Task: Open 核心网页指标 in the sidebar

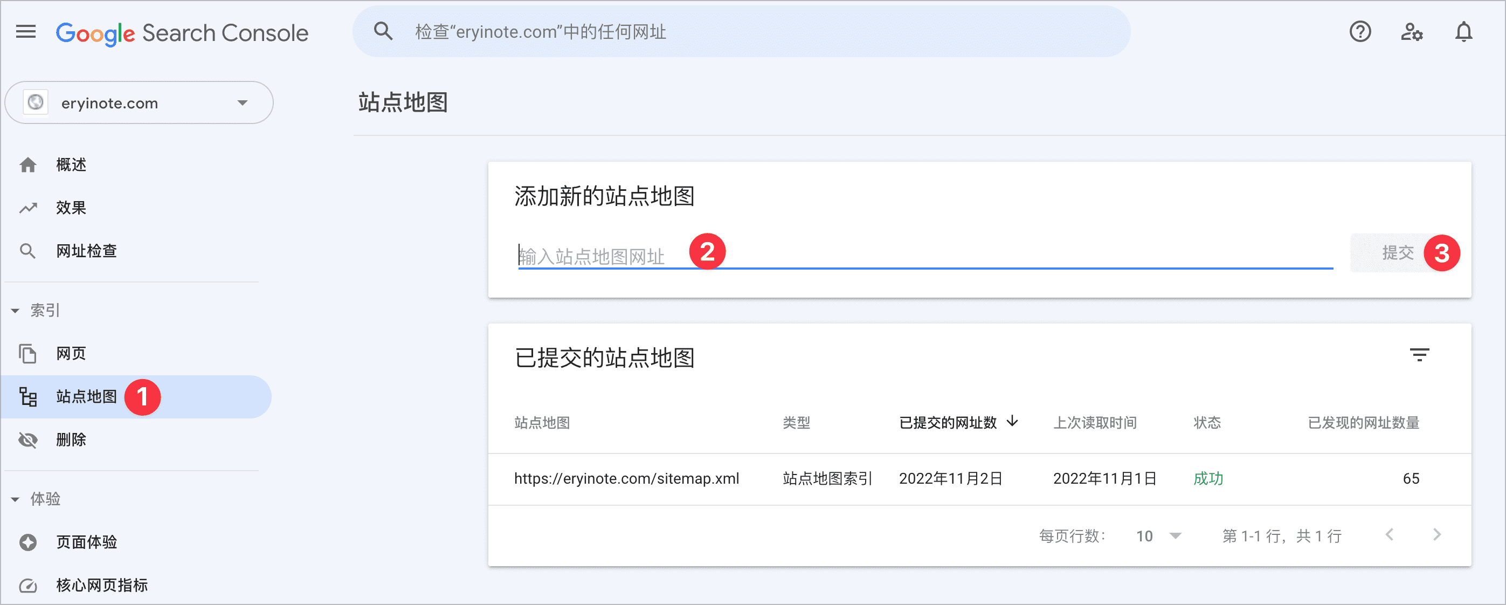Action: [102, 585]
